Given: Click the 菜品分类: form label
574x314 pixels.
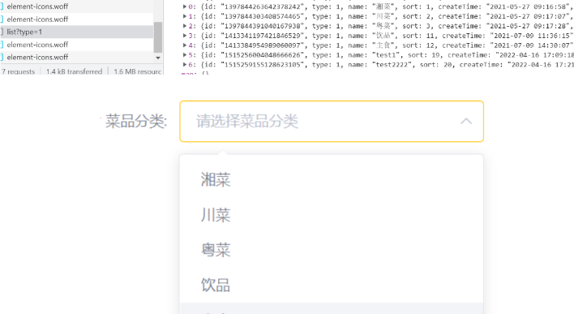Looking at the screenshot, I should (136, 121).
